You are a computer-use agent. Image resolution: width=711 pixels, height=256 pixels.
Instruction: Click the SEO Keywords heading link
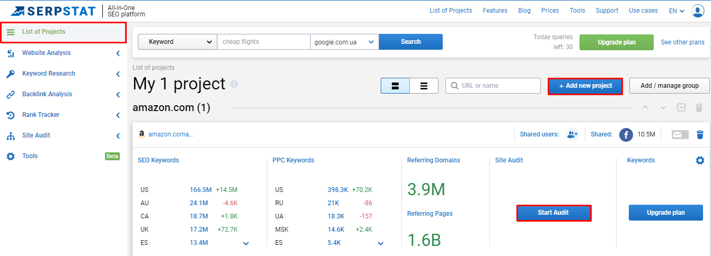click(x=159, y=160)
